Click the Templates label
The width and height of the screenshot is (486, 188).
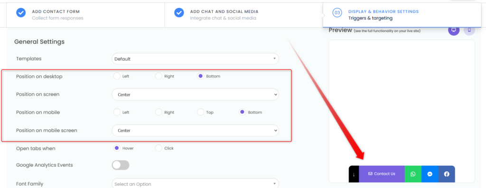29,59
